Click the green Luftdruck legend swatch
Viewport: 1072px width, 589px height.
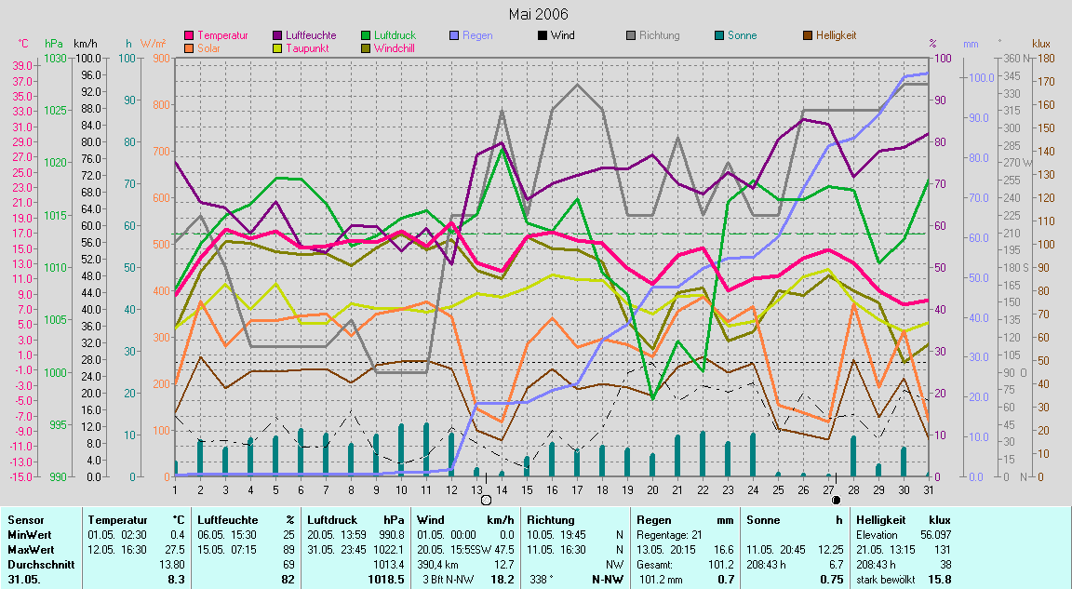tap(365, 35)
